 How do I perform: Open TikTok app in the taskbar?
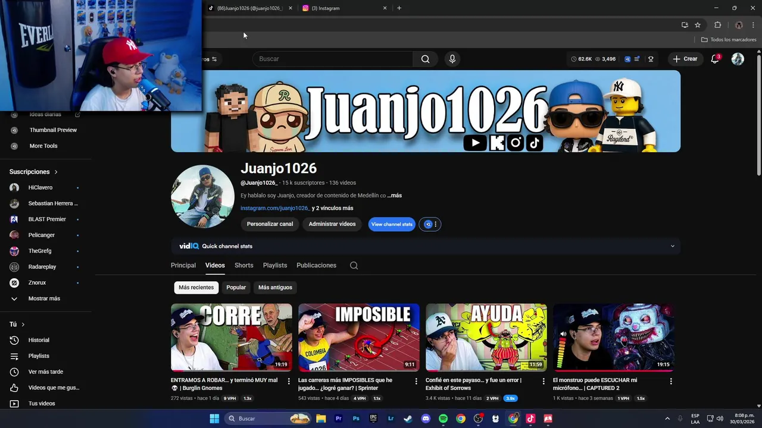click(530, 418)
